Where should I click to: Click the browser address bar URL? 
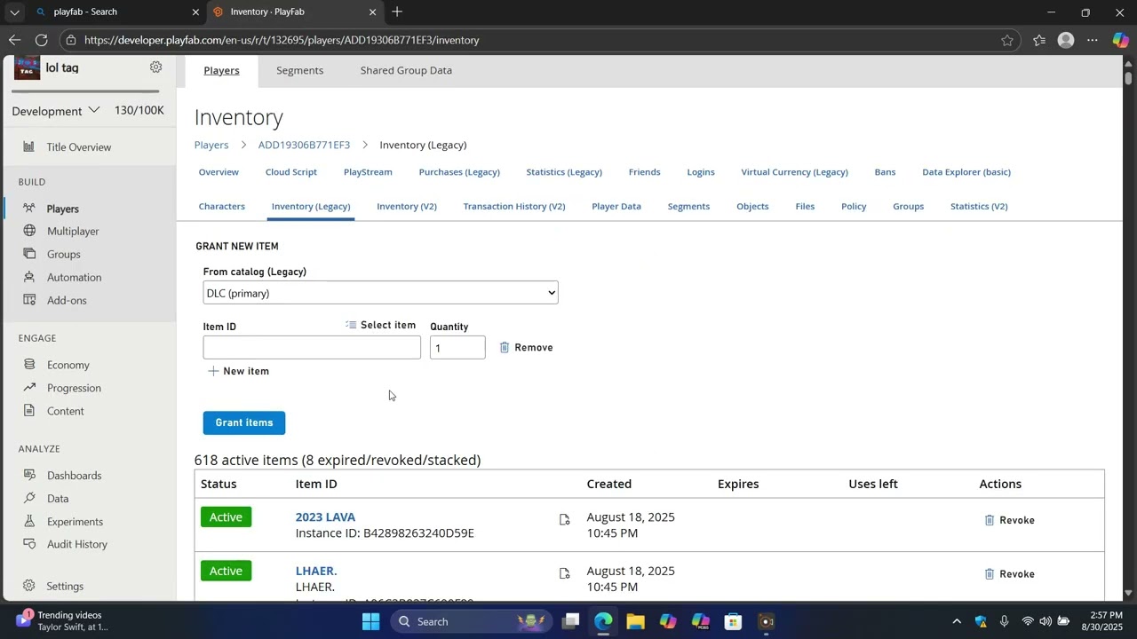point(282,40)
